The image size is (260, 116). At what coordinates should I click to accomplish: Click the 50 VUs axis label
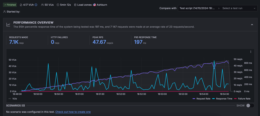[12, 60]
